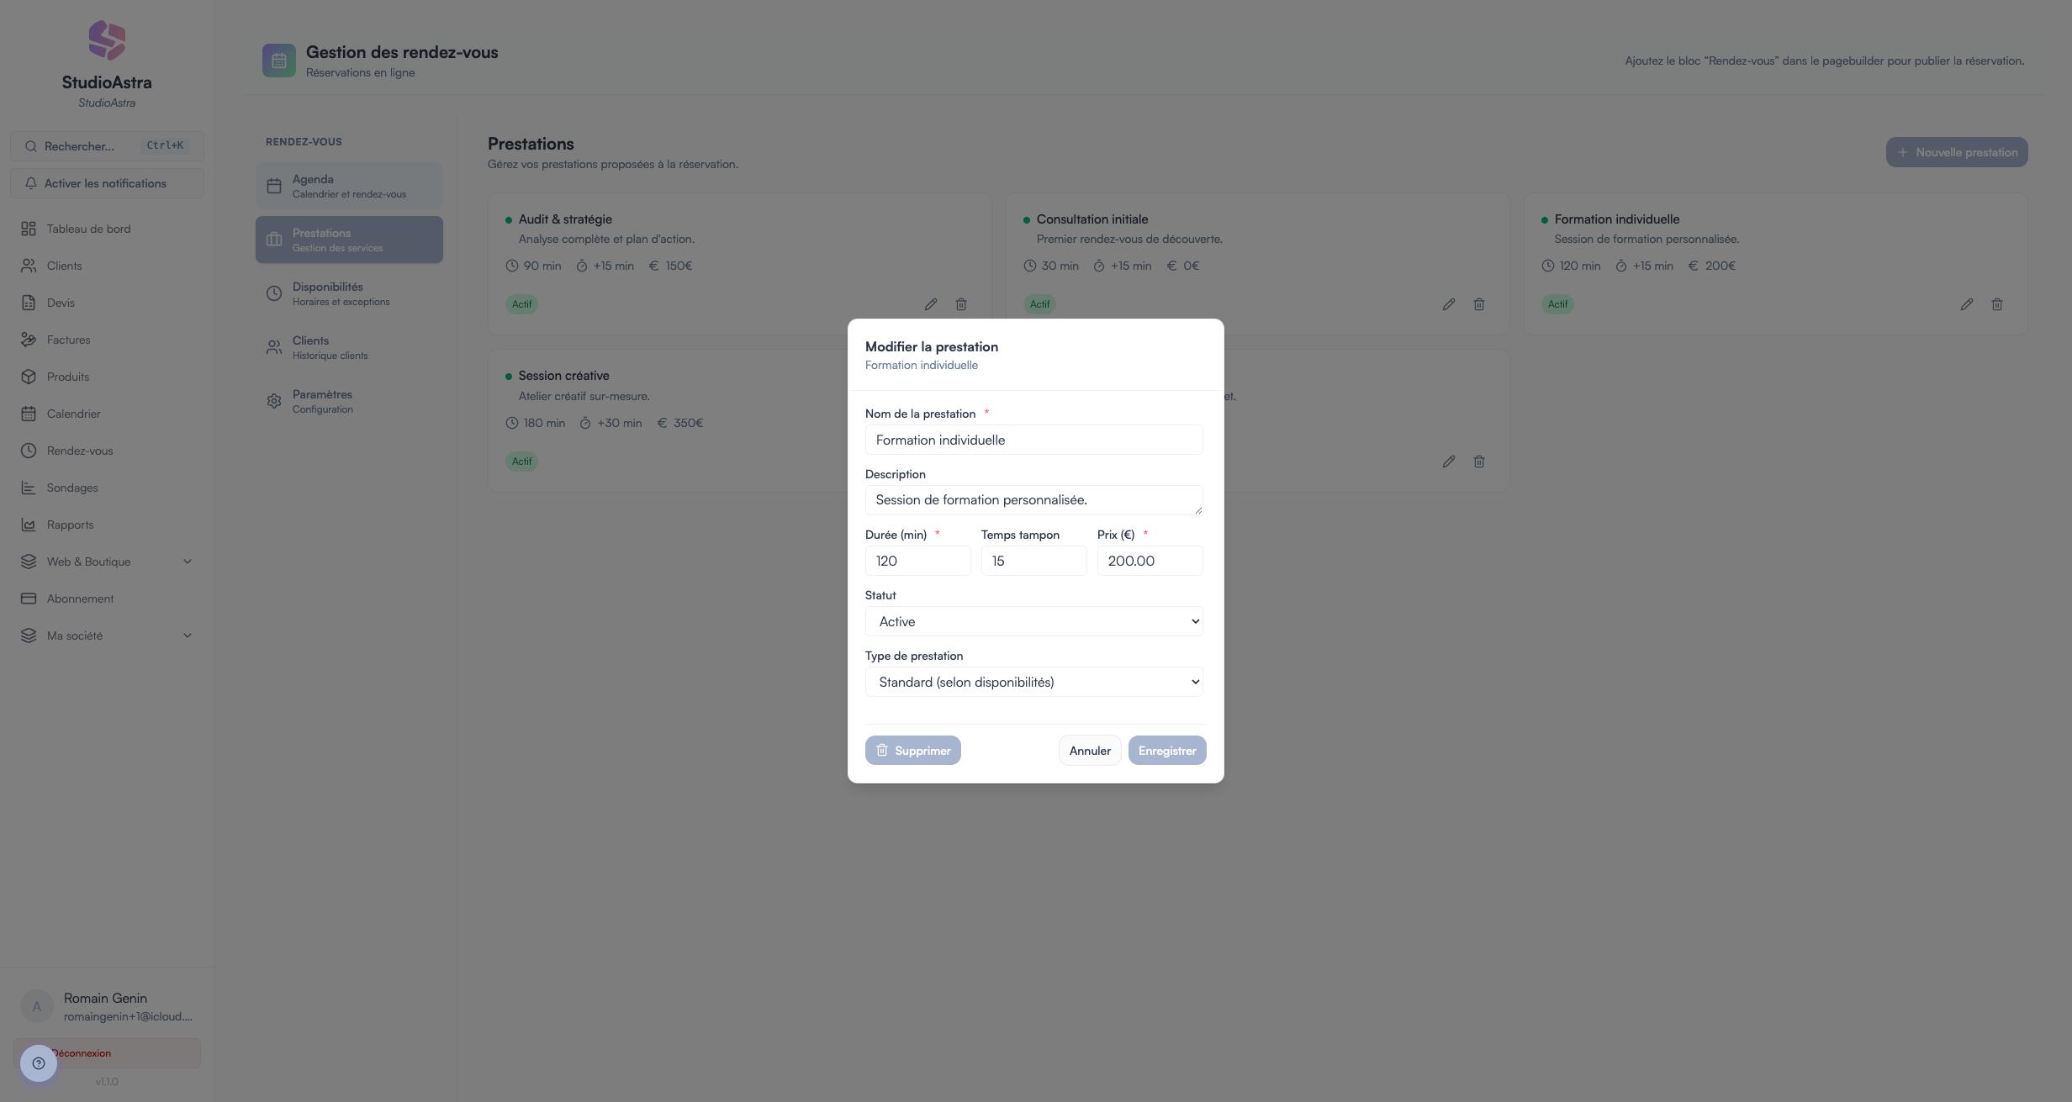Click the help question mark icon
Screen dimensions: 2072x1102
point(39,1063)
